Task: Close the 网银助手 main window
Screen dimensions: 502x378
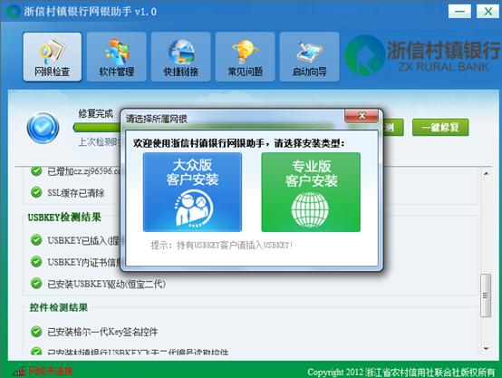Action: point(488,12)
